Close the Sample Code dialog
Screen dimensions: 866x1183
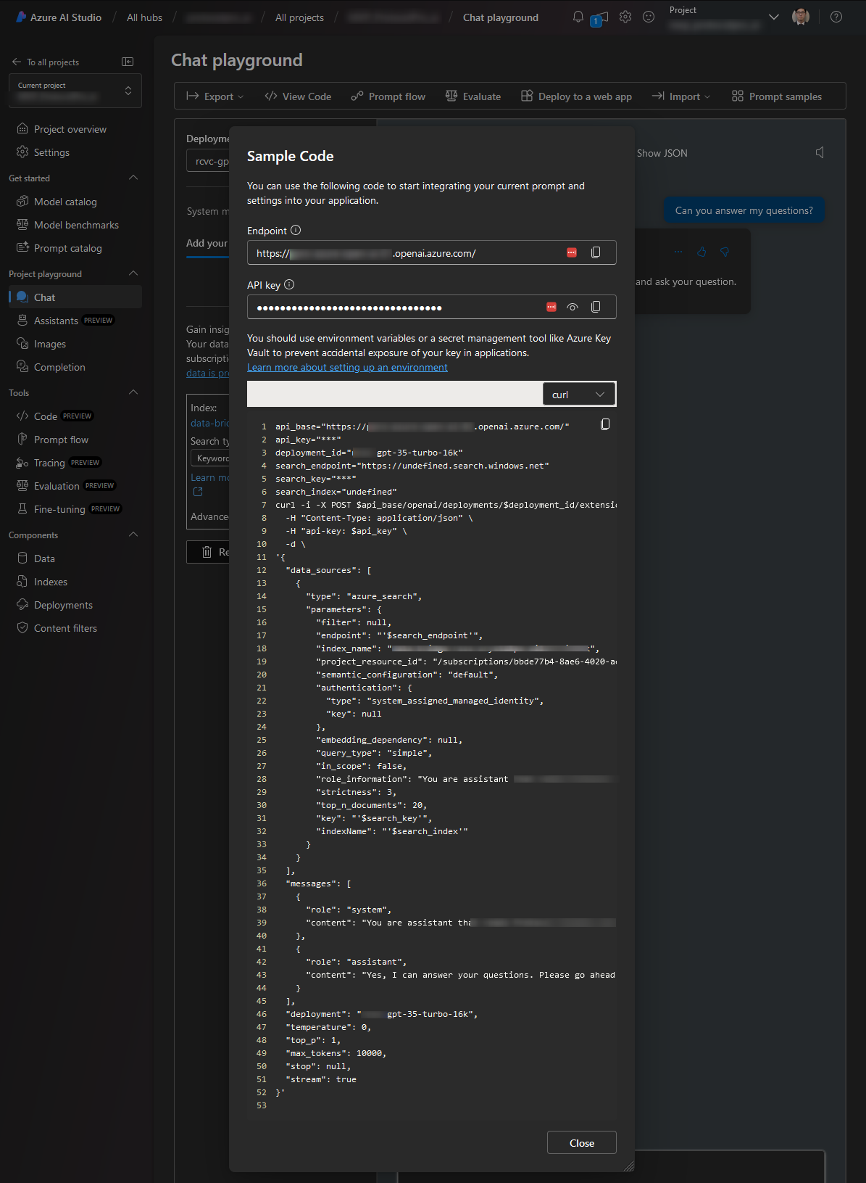582,1142
